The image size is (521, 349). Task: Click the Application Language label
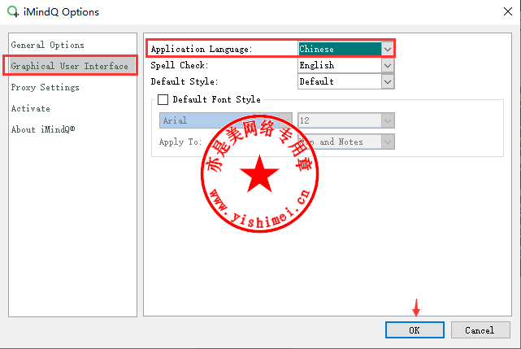(202, 50)
